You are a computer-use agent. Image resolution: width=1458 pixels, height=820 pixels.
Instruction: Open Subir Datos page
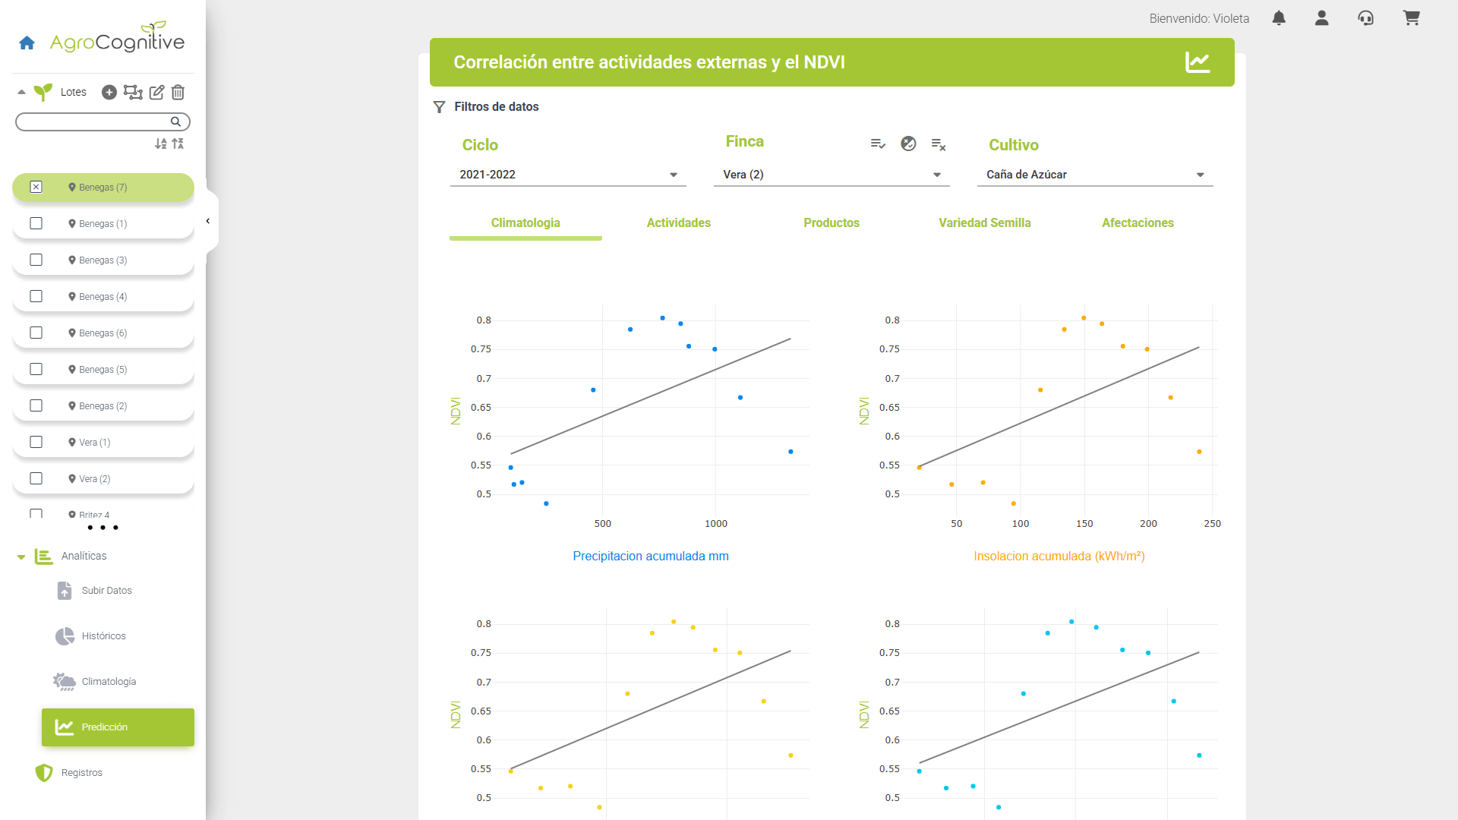pos(107,591)
